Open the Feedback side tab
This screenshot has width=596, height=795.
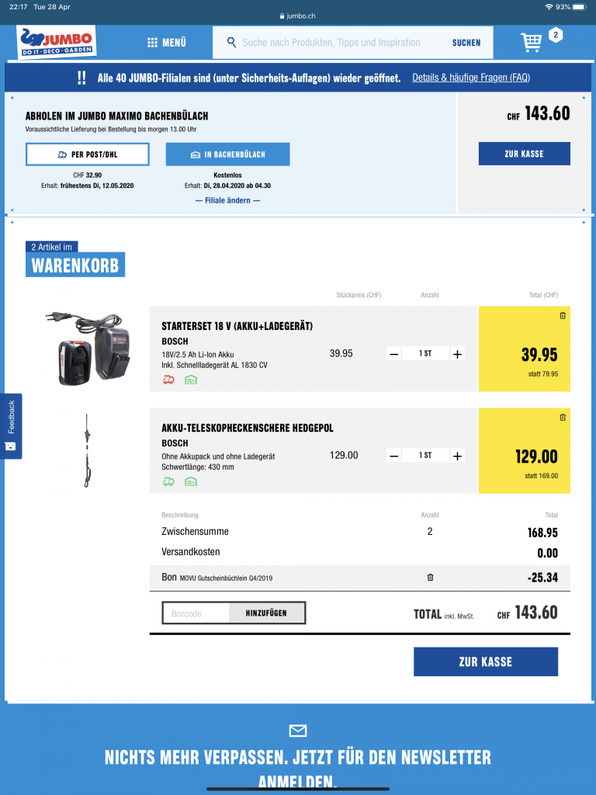(11, 426)
